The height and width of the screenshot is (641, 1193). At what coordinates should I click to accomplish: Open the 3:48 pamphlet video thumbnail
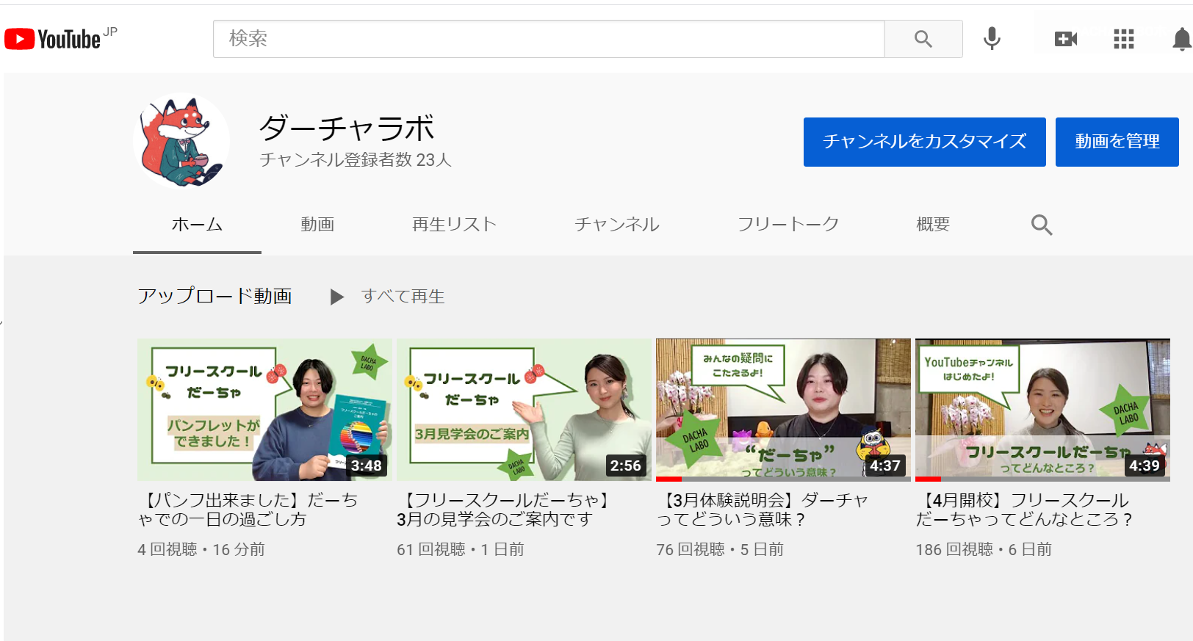pyautogui.click(x=264, y=409)
